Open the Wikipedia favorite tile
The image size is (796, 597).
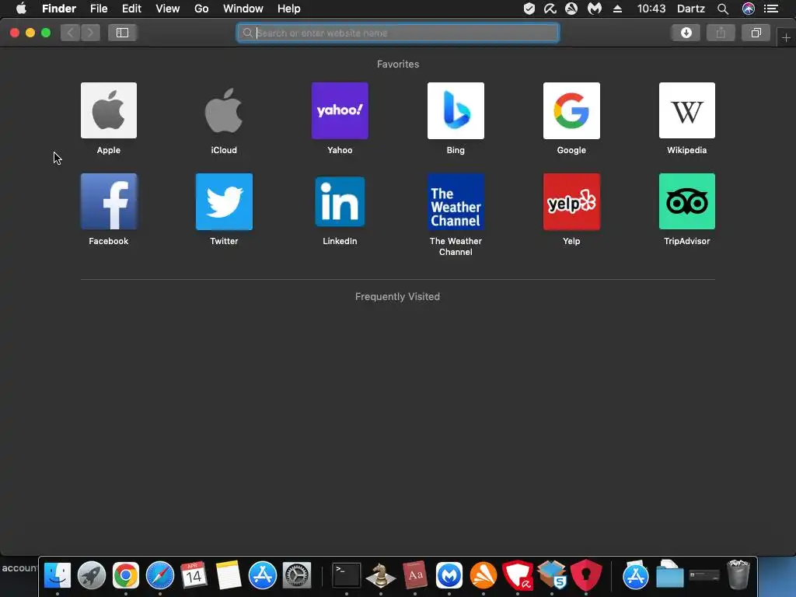pos(687,110)
